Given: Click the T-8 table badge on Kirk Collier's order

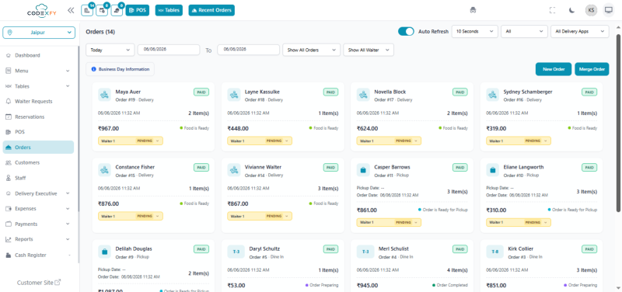Looking at the screenshot, I should point(494,252).
